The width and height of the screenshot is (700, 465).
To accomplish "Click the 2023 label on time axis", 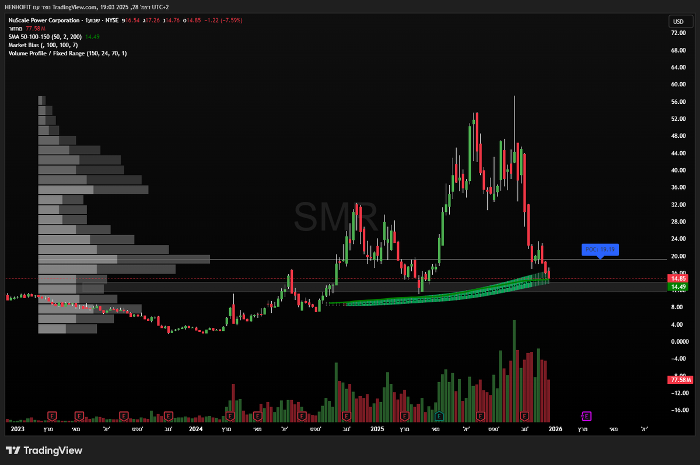I will tap(18, 429).
